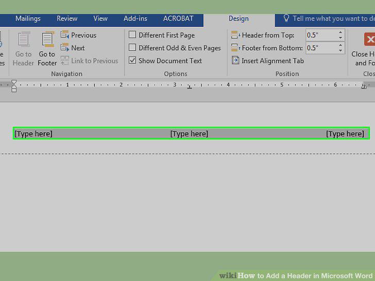Click the Tell me lightbulb icon
Image resolution: width=375 pixels, height=281 pixels.
point(286,18)
